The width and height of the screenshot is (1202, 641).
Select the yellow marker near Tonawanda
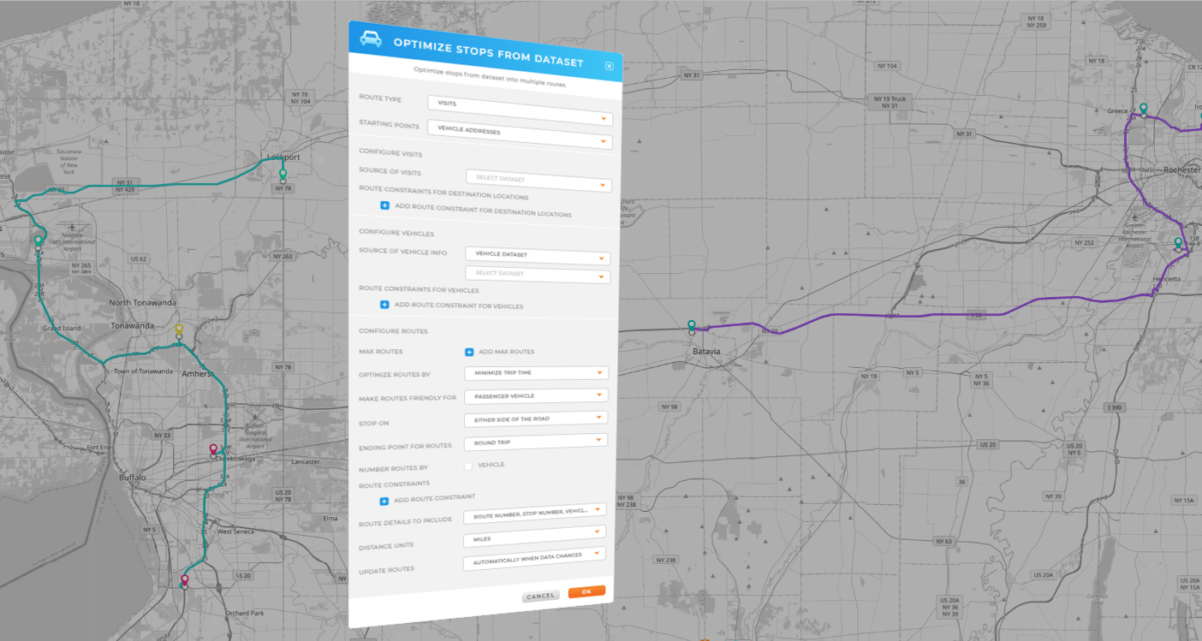pos(179,327)
